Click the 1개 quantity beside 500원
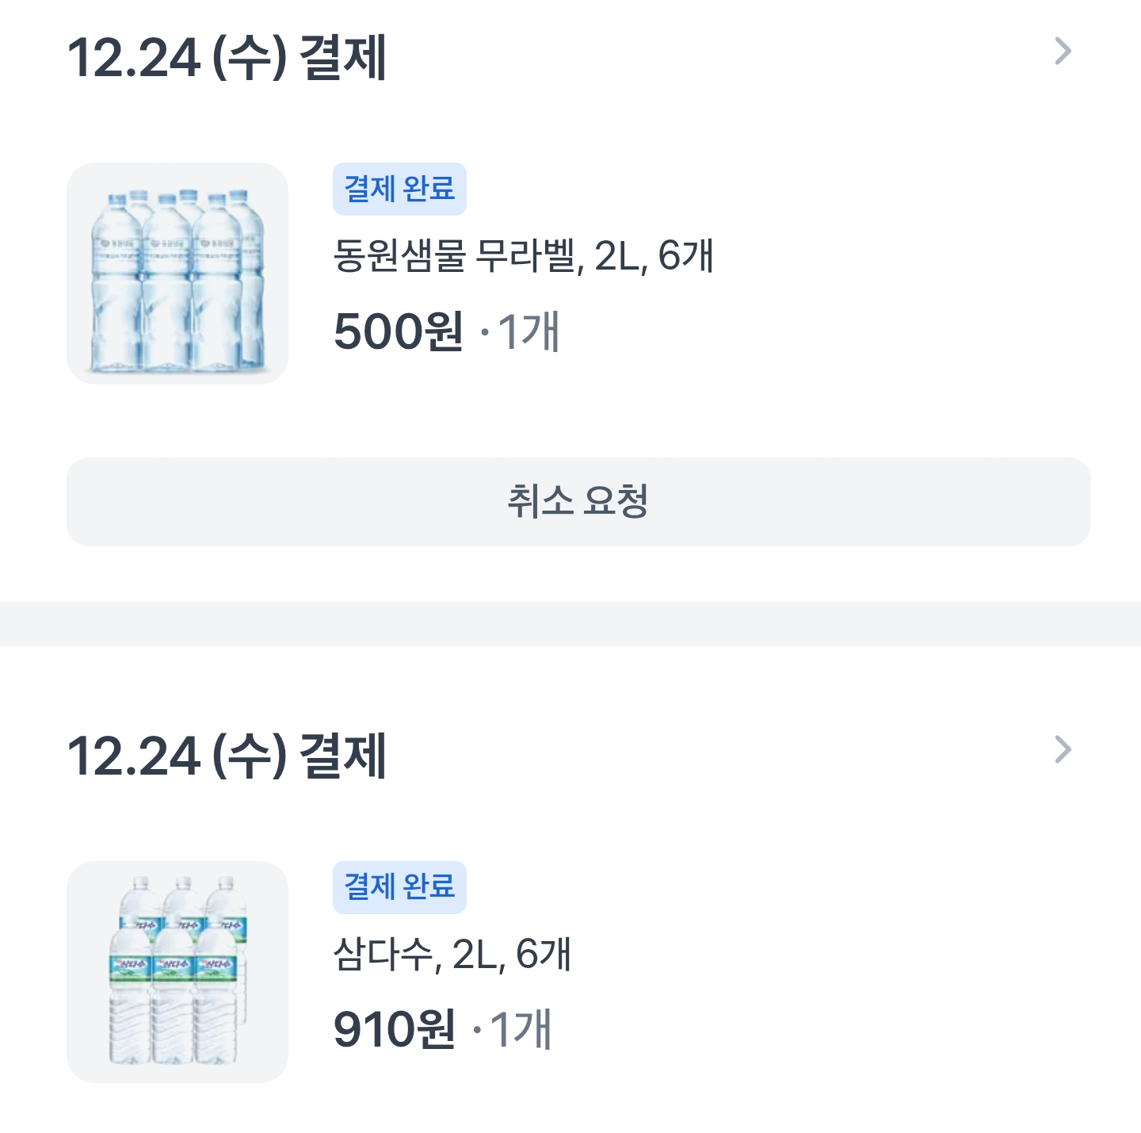The image size is (1141, 1133). pyautogui.click(x=529, y=331)
